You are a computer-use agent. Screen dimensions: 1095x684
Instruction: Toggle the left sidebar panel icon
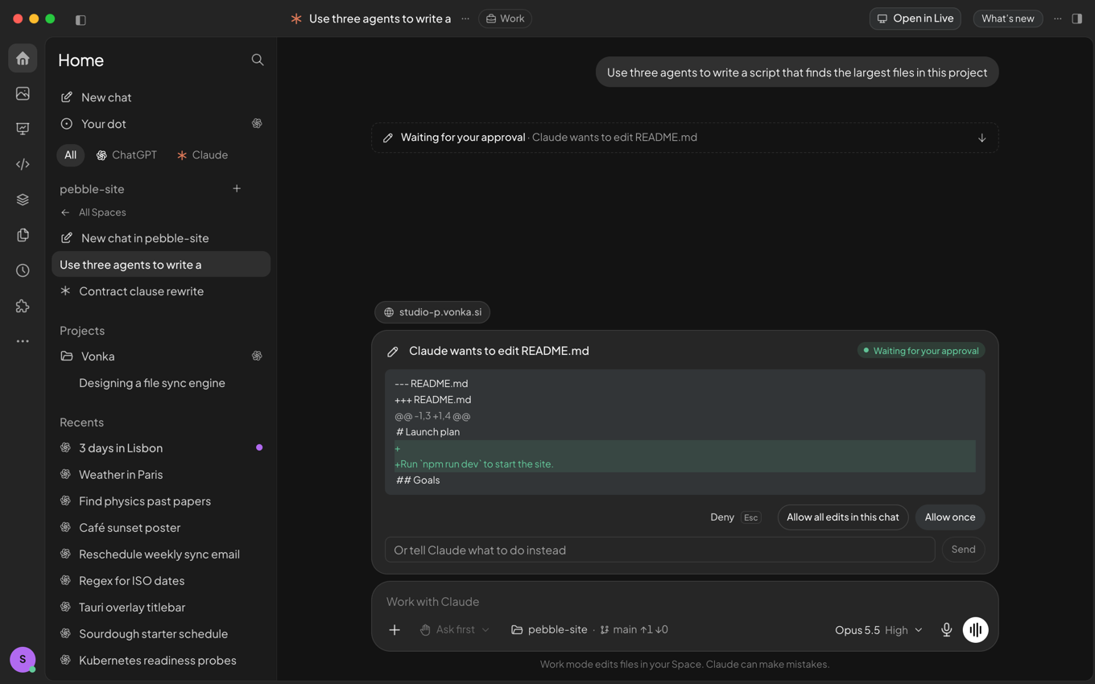click(x=81, y=19)
